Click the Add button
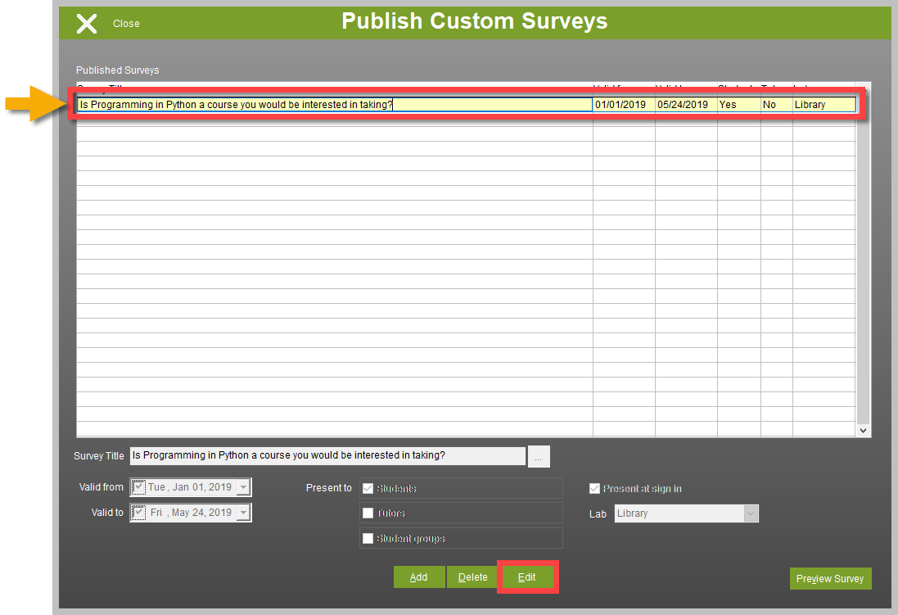Image resolution: width=898 pixels, height=615 pixels. [x=418, y=577]
